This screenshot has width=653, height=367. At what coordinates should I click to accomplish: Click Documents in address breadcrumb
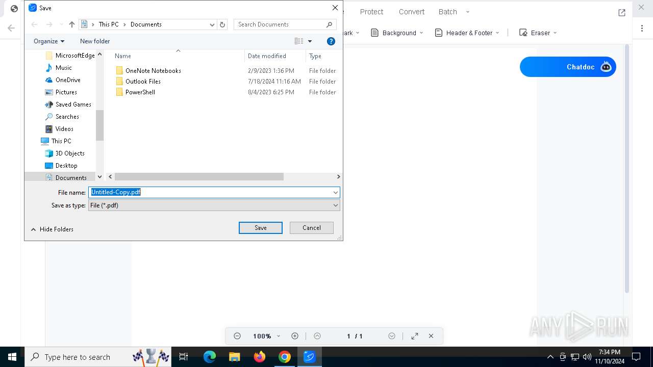click(146, 24)
